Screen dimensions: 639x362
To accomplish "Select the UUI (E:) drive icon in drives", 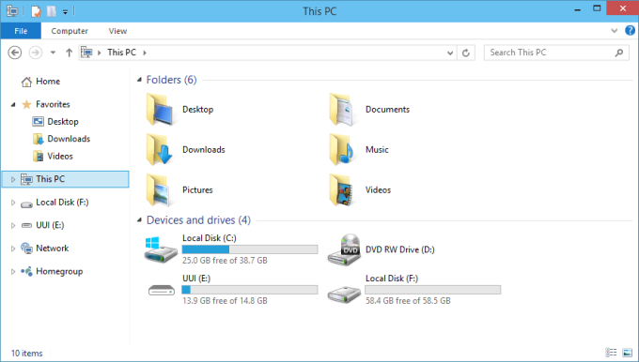I will click(162, 290).
